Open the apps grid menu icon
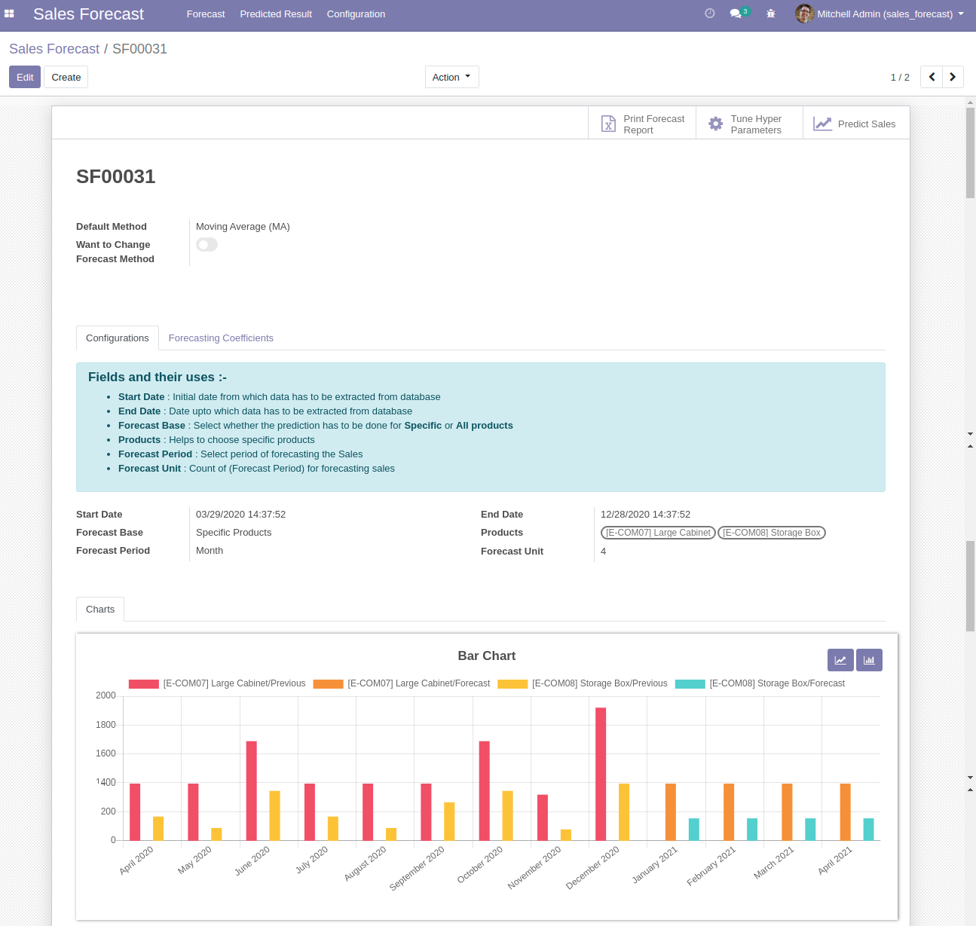Screen dimensions: 976x926 9,14
